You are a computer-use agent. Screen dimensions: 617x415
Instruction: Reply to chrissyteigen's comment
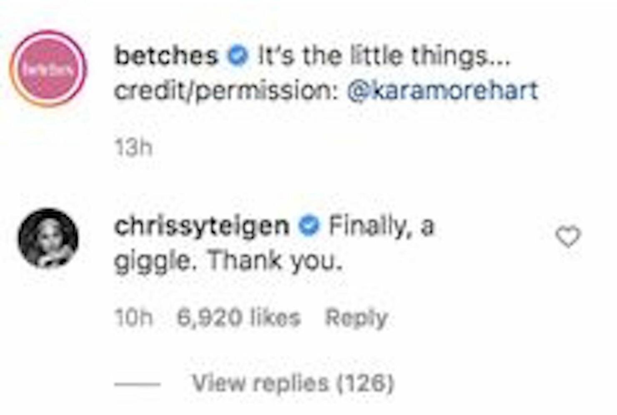coord(356,318)
